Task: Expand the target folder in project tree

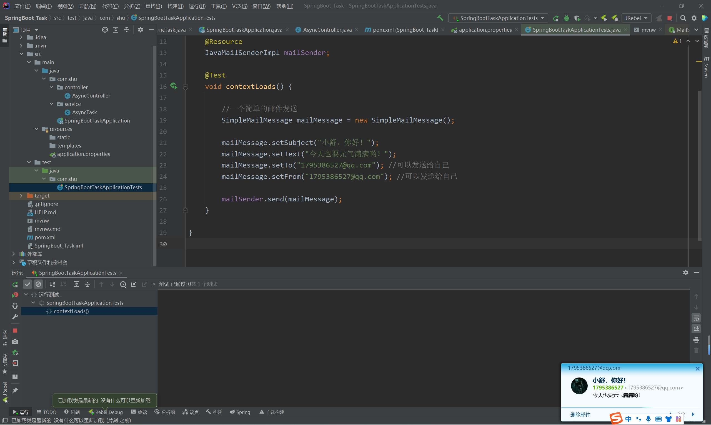Action: [x=21, y=196]
